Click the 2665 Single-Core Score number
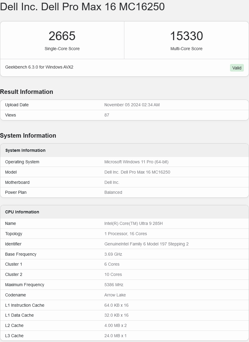 [x=62, y=36]
